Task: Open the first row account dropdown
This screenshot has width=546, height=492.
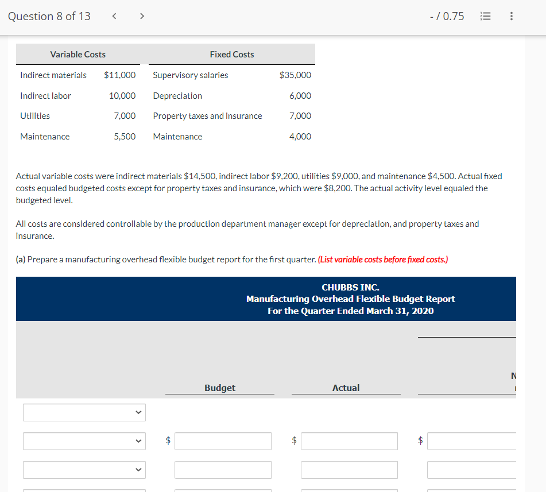Action: (x=84, y=412)
